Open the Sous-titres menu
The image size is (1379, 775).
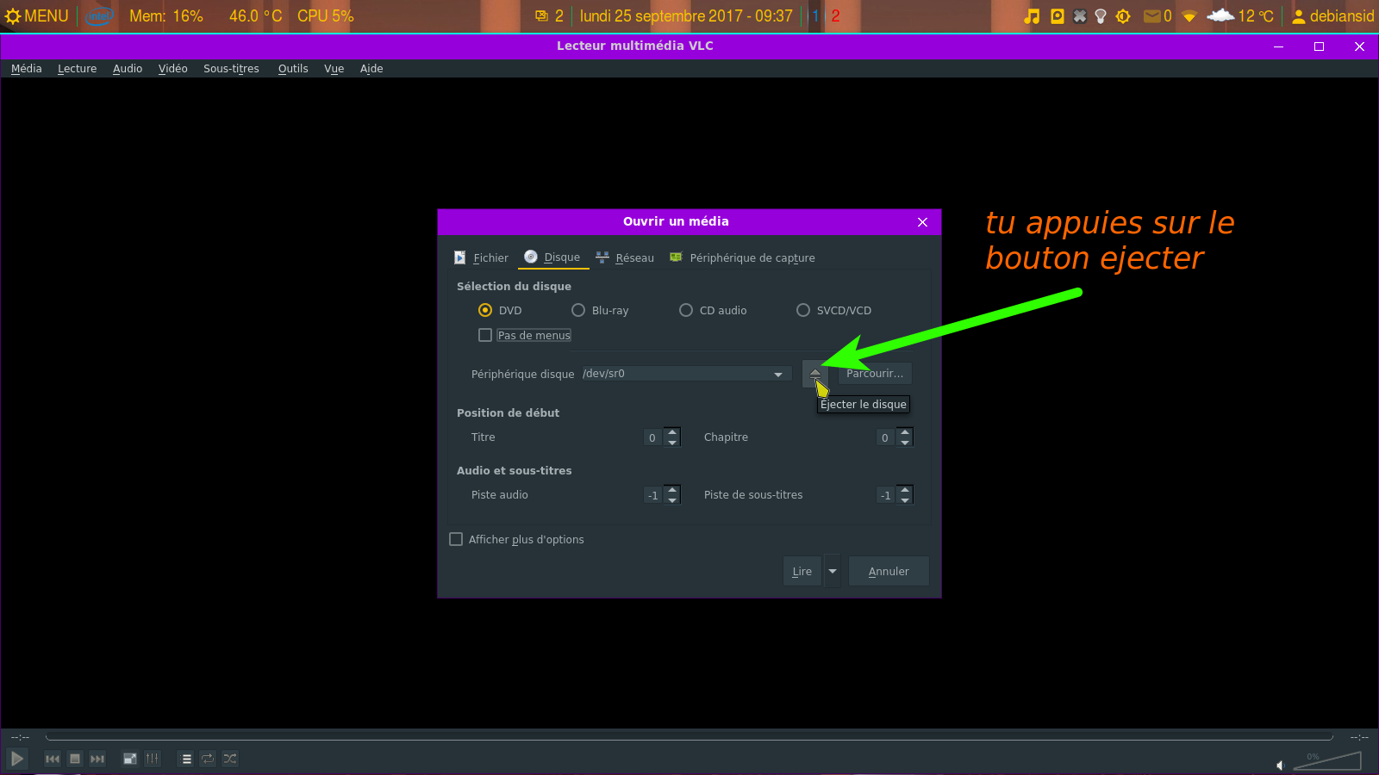[231, 69]
